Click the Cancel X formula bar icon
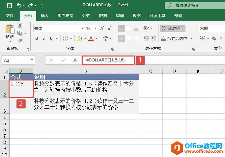The image size is (225, 157). click(51, 60)
